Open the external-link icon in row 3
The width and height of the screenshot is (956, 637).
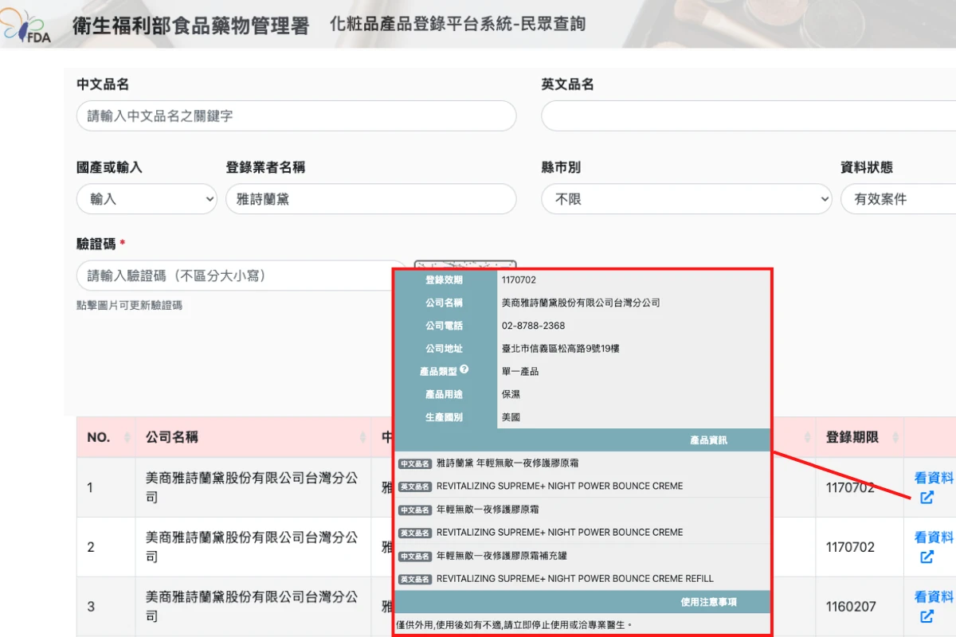tap(927, 616)
